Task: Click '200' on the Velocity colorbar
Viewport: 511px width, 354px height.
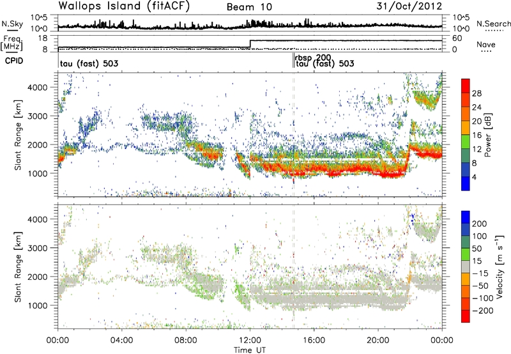Action: coord(480,224)
